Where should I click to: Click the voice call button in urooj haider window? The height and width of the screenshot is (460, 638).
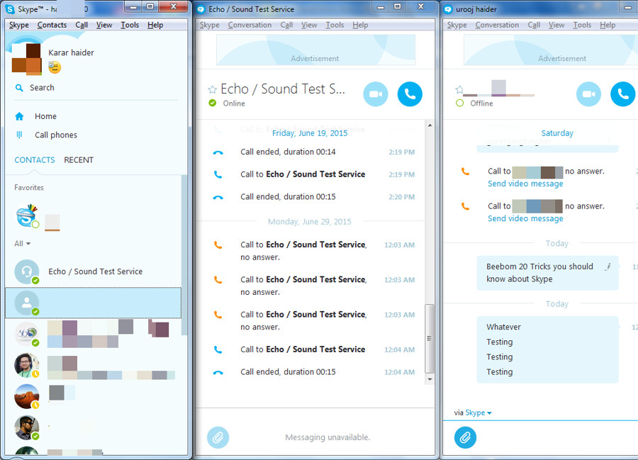623,94
